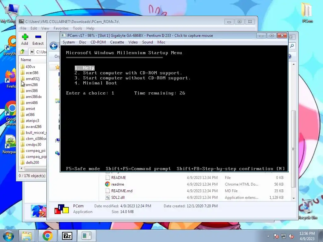Select the dells200 folder in 7-Zip

click(33, 163)
